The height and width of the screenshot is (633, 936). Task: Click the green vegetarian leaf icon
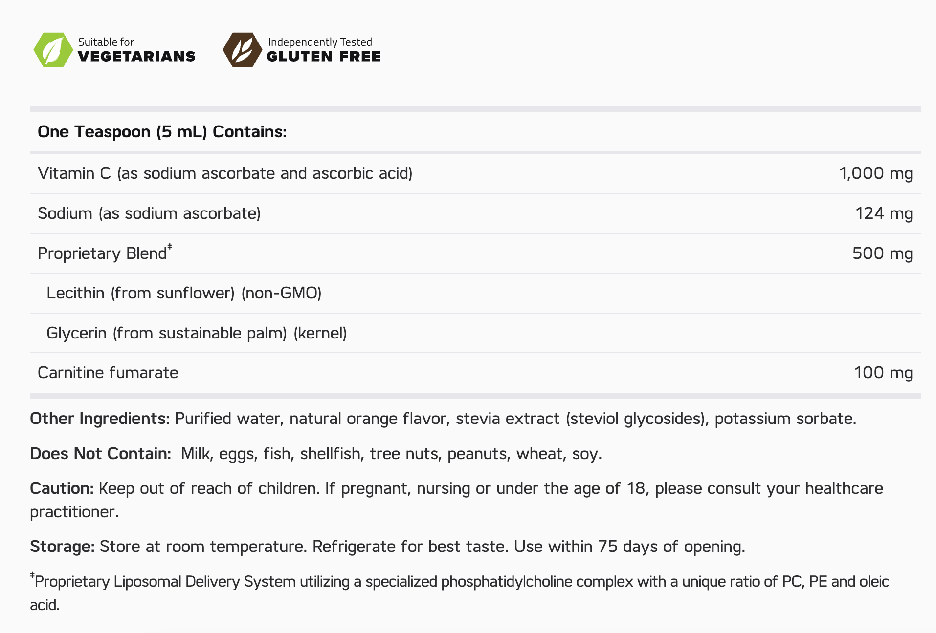[x=53, y=50]
